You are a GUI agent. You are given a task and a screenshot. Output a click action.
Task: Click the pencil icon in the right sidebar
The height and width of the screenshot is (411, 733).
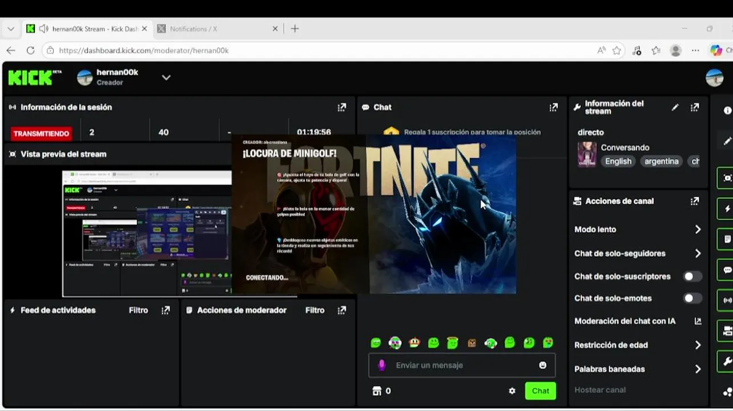coord(727,140)
